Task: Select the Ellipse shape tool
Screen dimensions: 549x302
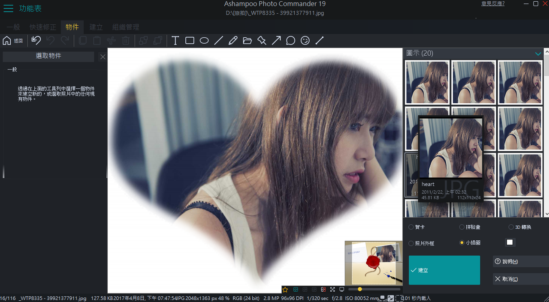Action: (x=204, y=41)
